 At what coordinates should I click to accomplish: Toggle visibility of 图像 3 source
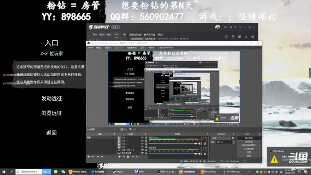coord(142,140)
